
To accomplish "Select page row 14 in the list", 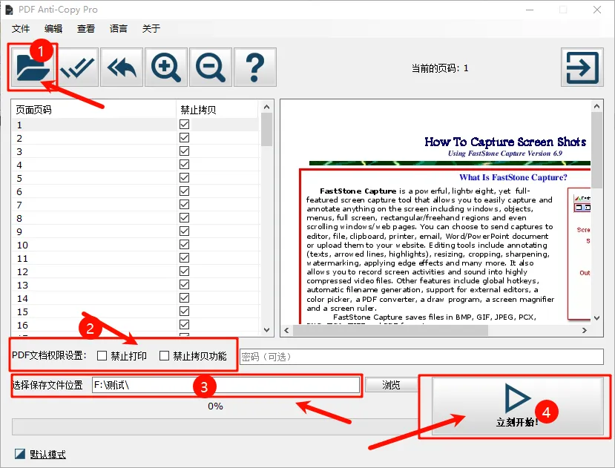I will point(135,298).
